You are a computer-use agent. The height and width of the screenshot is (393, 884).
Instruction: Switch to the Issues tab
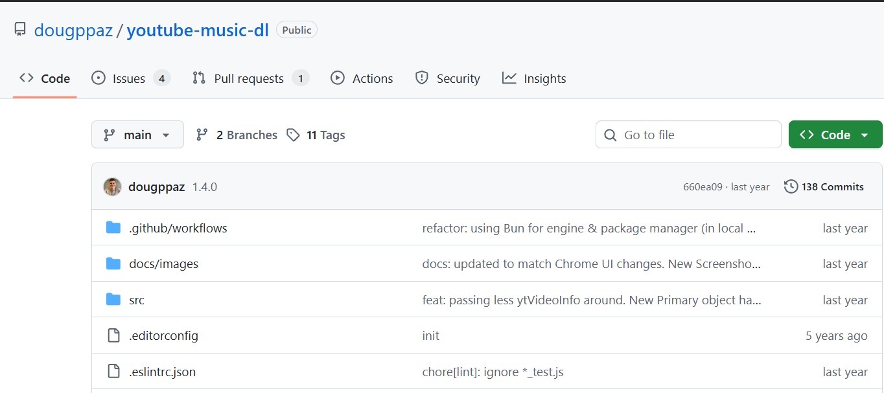click(130, 78)
